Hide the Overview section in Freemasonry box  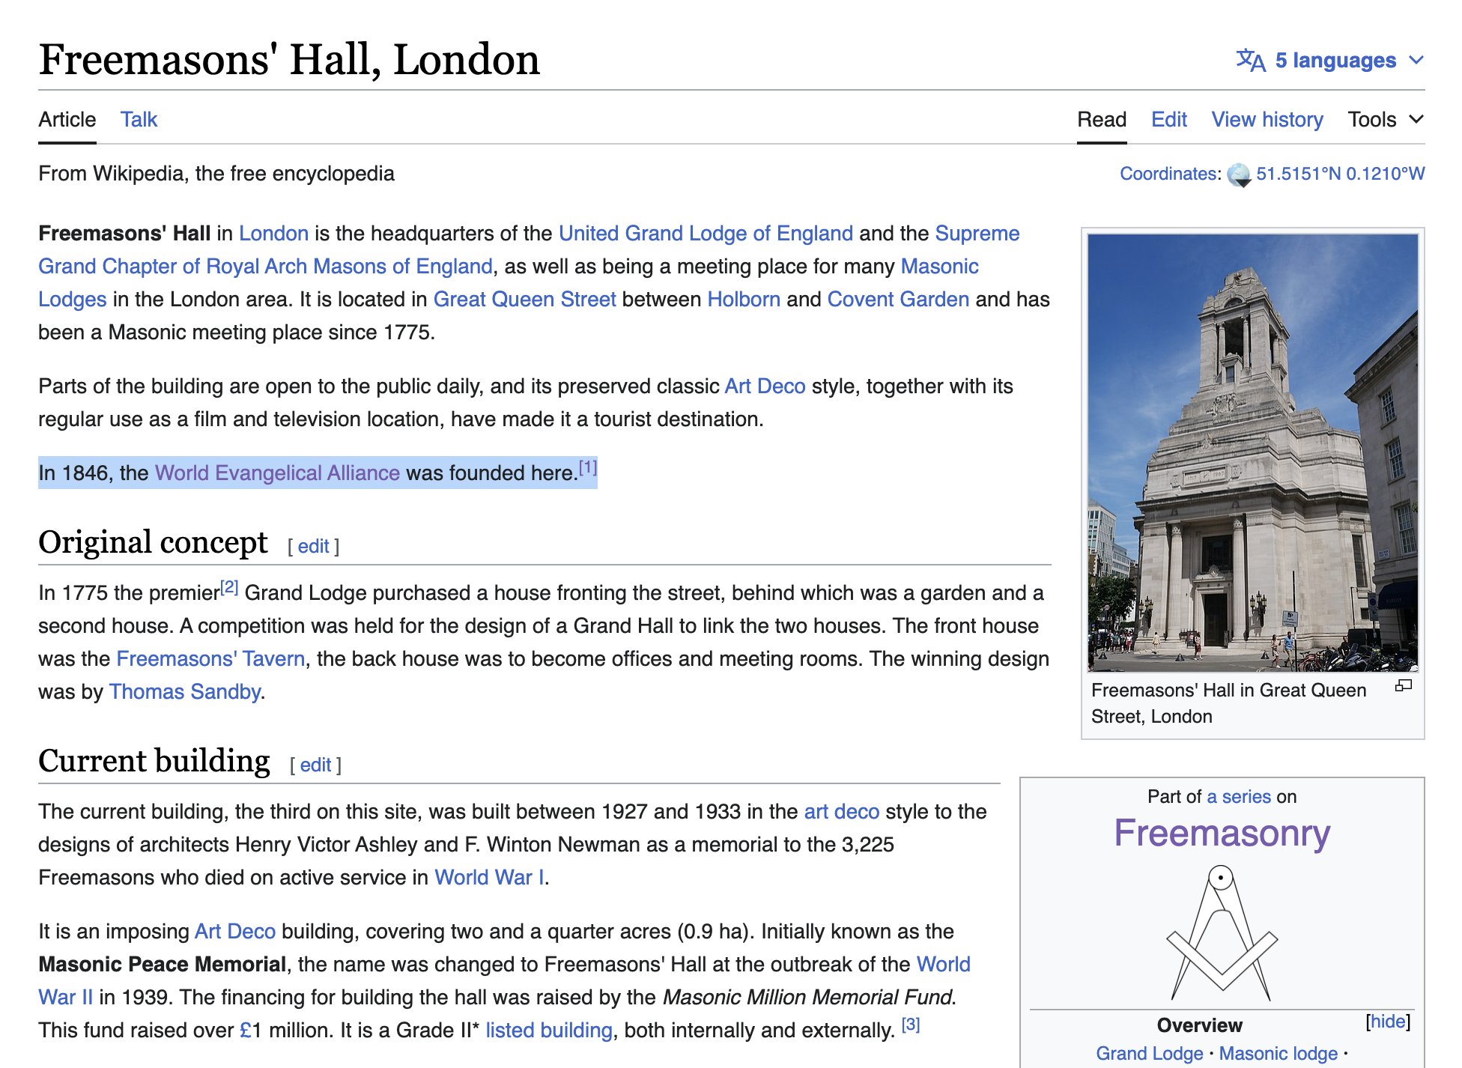[x=1388, y=1022]
